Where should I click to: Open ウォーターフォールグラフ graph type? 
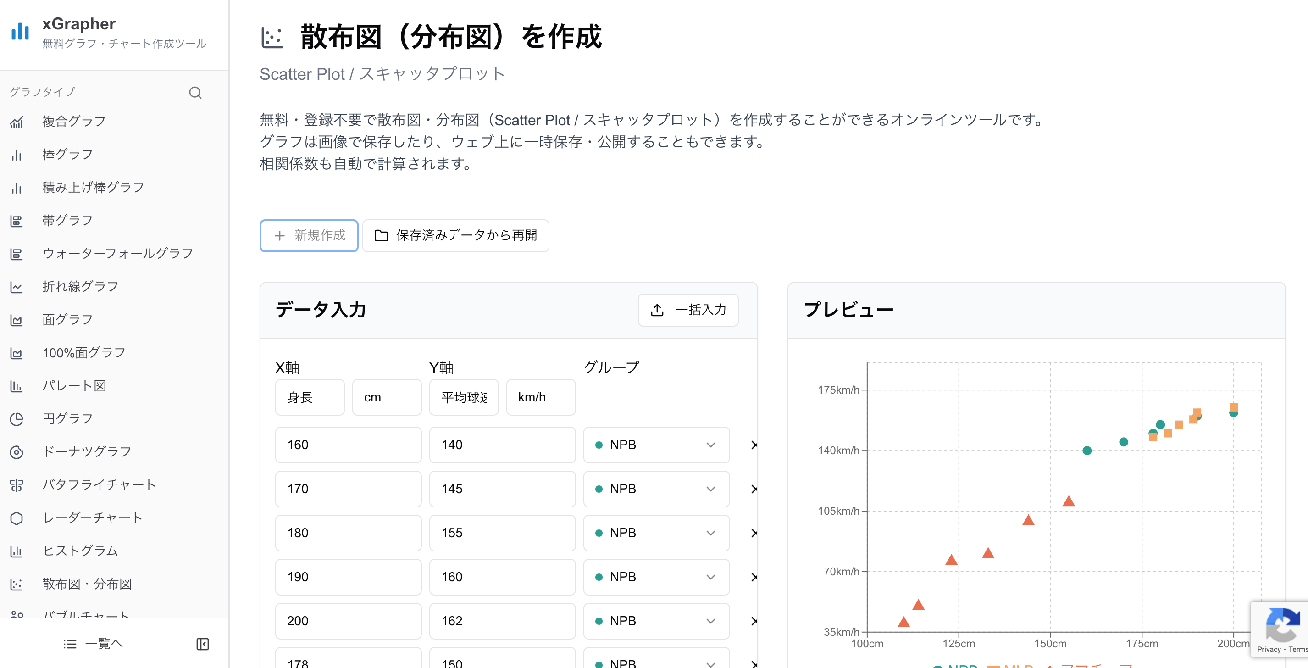click(x=117, y=253)
